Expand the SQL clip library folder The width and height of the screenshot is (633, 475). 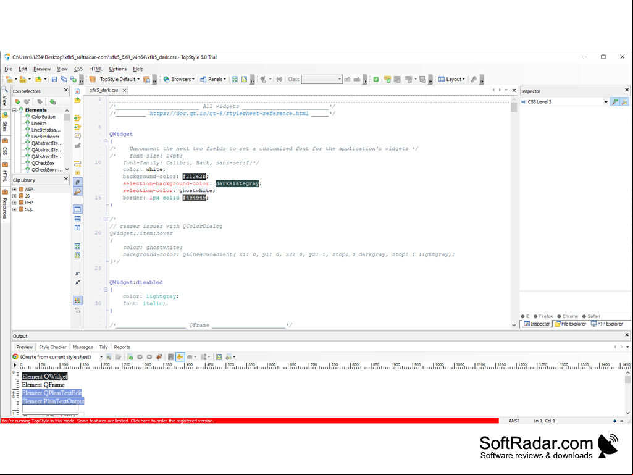tap(15, 209)
